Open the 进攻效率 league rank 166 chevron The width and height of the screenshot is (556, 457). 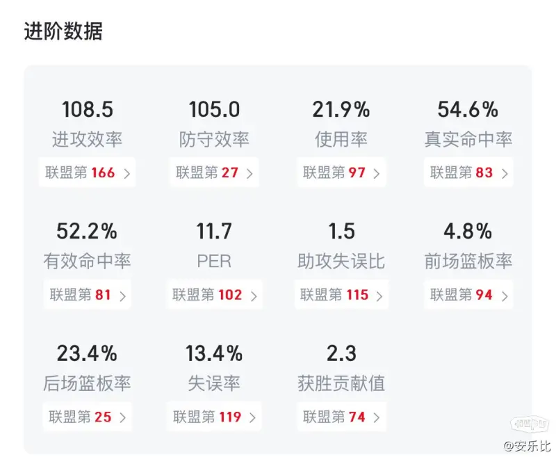pos(127,173)
